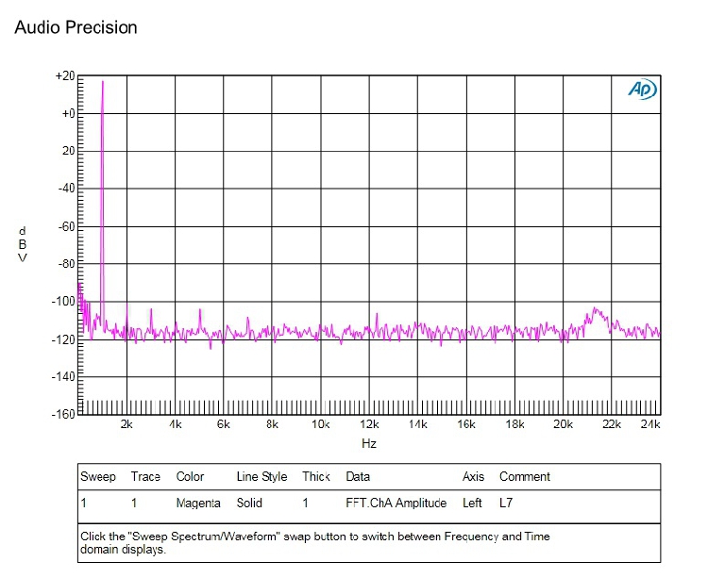Viewport: 708px width, 578px height.
Task: Click the Sweep column header in legend
Action: click(x=98, y=476)
